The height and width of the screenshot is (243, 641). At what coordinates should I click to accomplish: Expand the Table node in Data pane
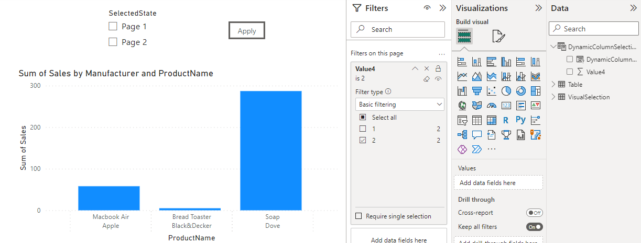(553, 84)
